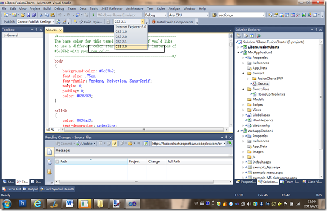Click the Properties icon in Solution Explorer toolbar

pos(239,36)
